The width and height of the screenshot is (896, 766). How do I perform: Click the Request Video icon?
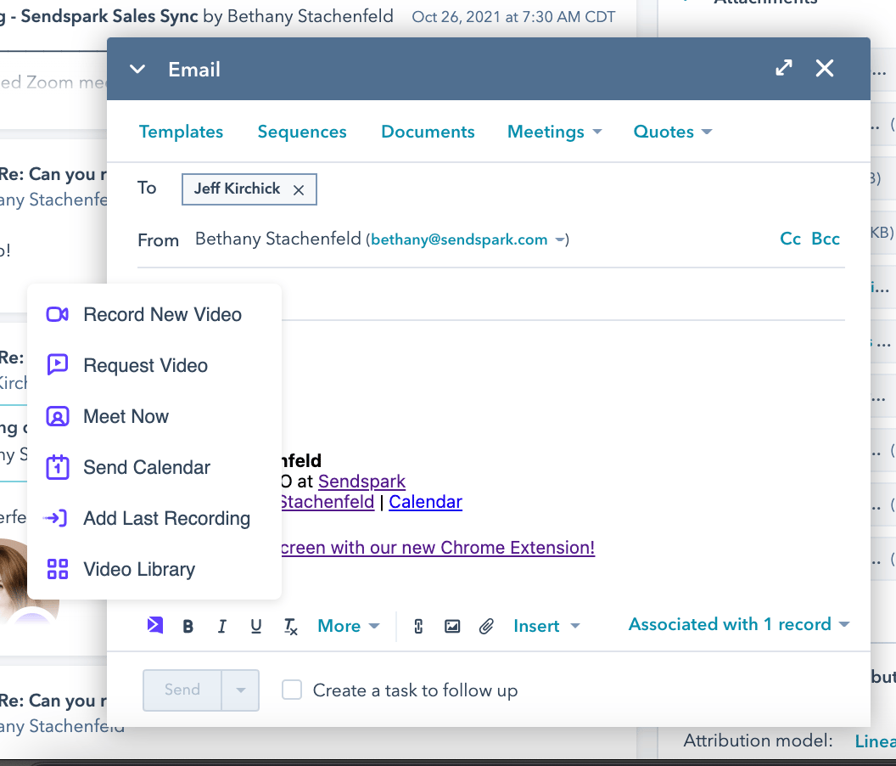(57, 365)
